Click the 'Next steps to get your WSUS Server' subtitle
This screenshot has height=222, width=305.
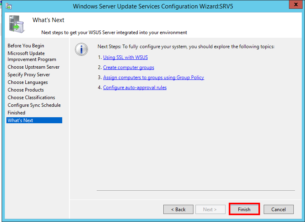[114, 33]
